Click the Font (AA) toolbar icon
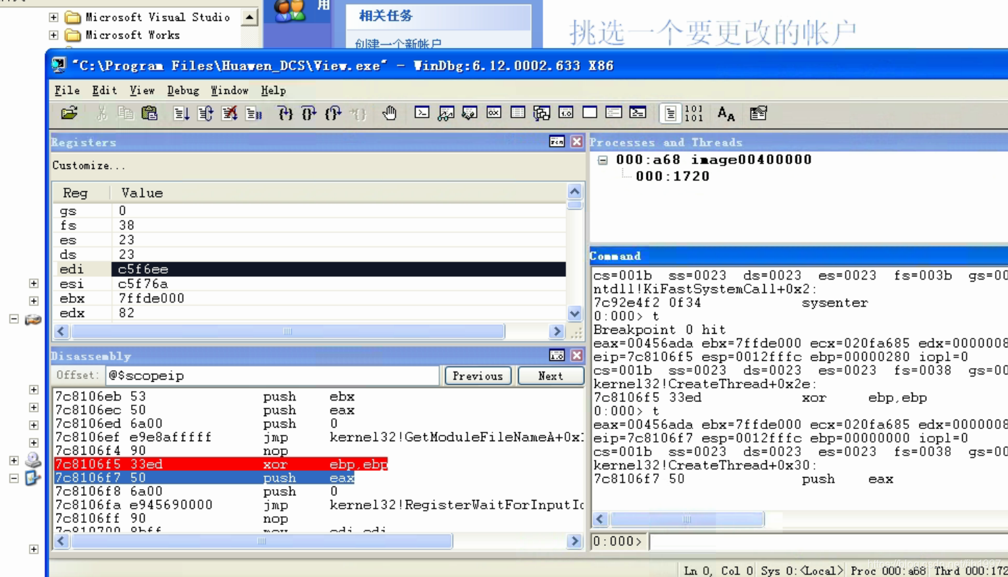Image resolution: width=1008 pixels, height=577 pixels. (x=726, y=114)
